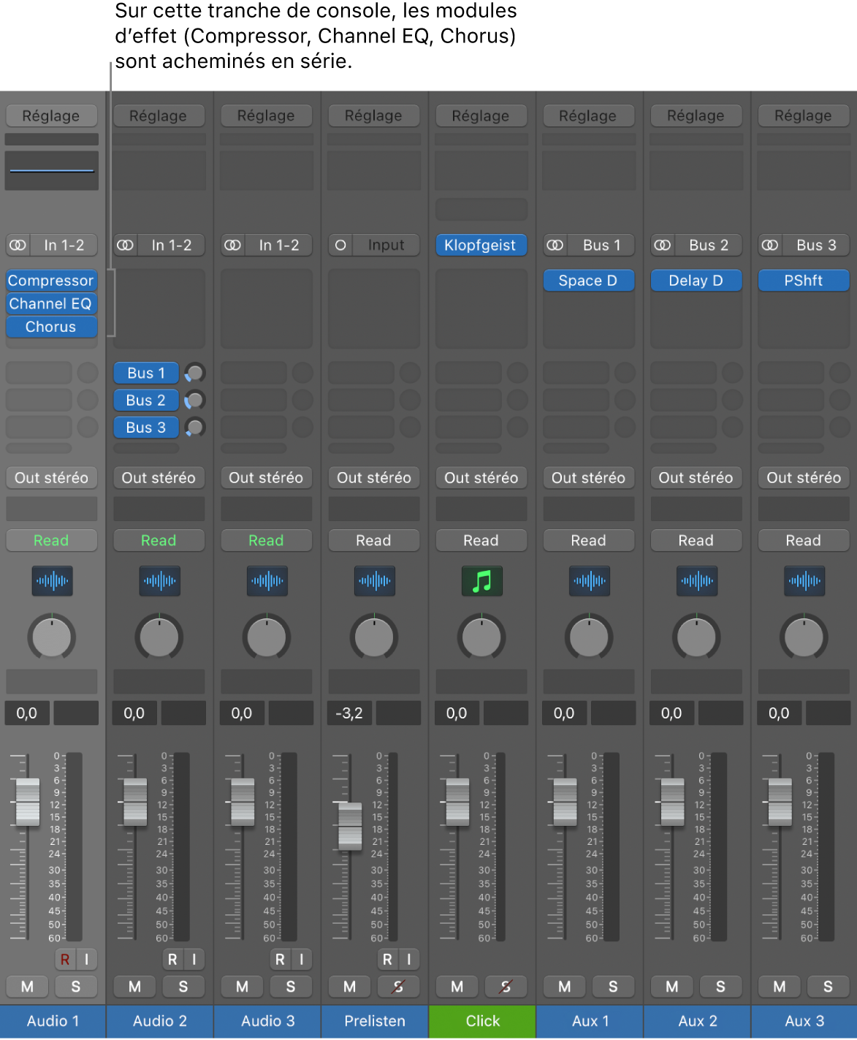857x1040 pixels.
Task: Click the -3,2 volume value on Prelisten
Action: coord(349,713)
